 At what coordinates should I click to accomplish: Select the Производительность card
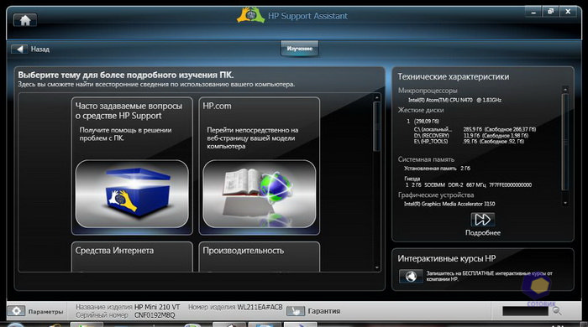pyautogui.click(x=259, y=257)
